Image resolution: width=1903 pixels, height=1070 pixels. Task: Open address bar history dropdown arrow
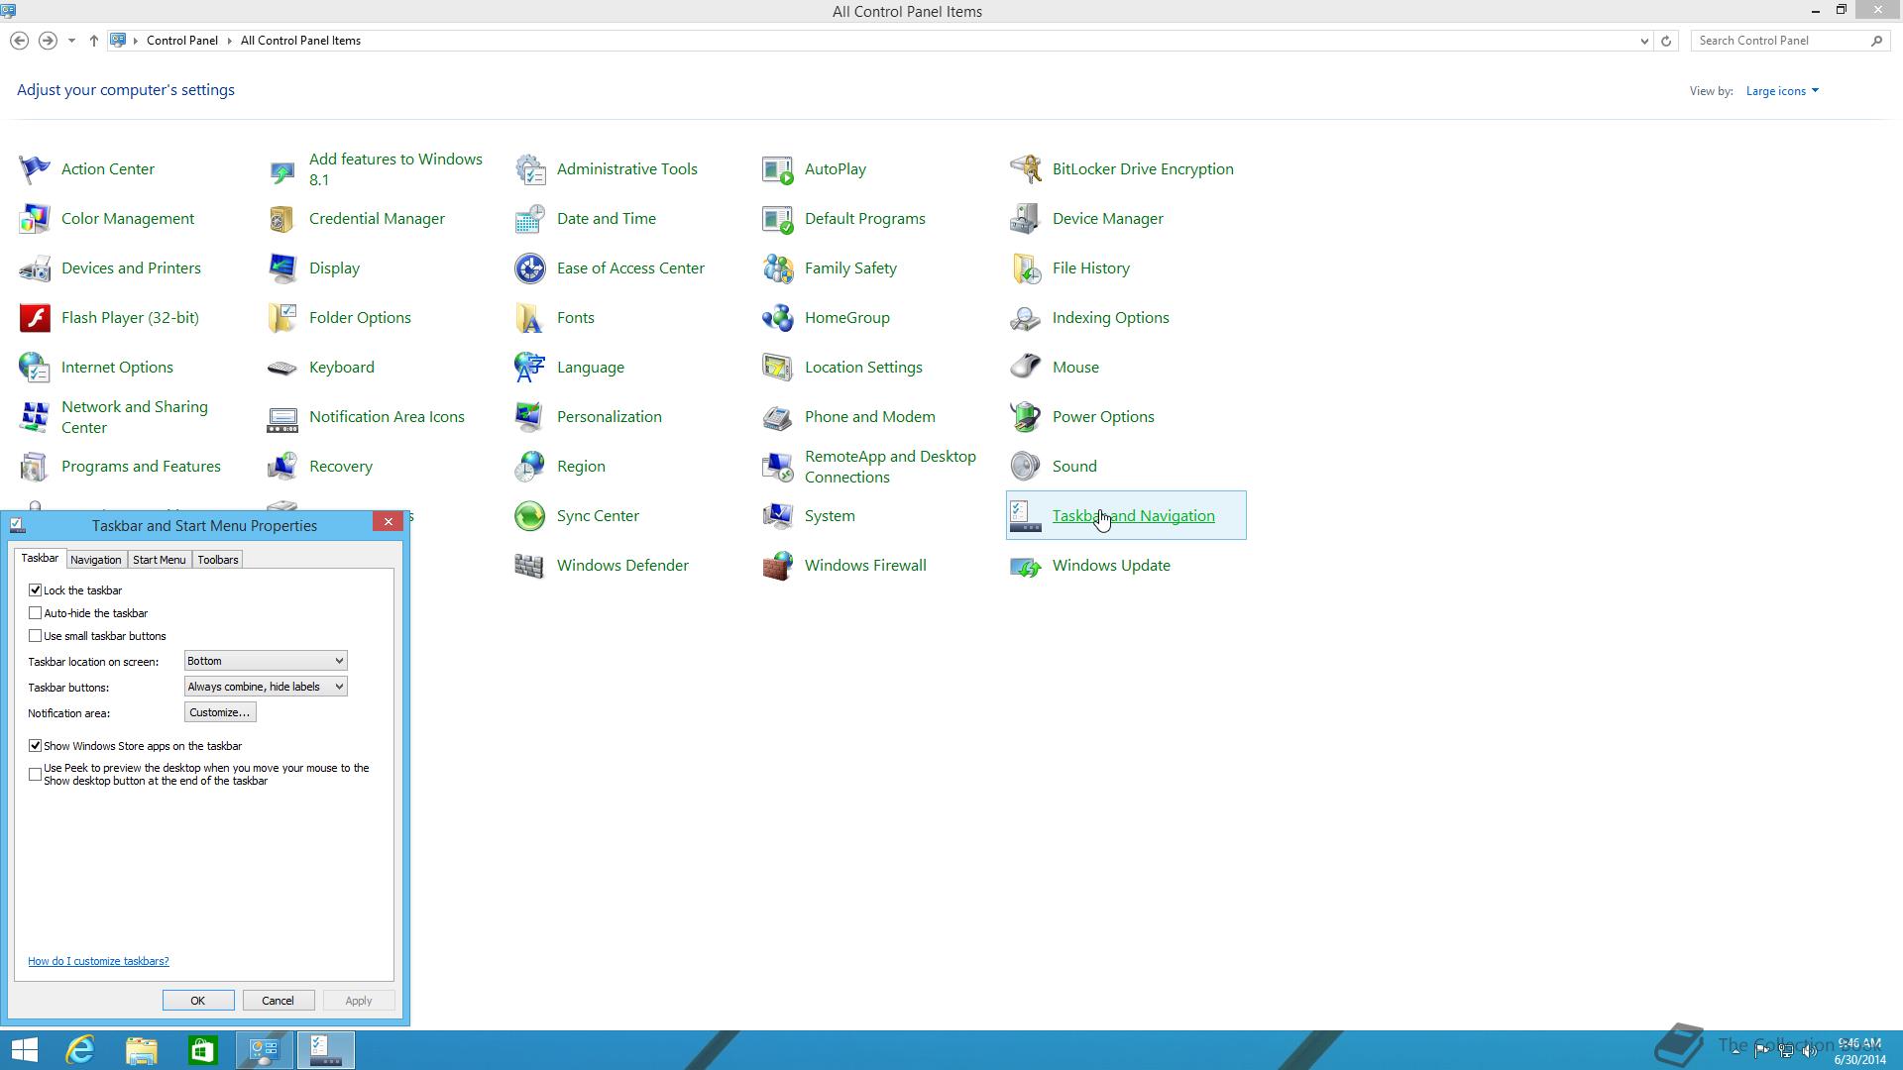click(1644, 41)
